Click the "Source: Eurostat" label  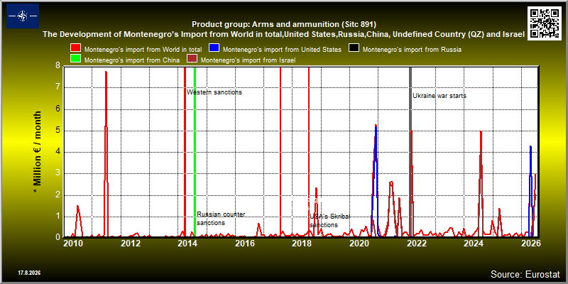pyautogui.click(x=525, y=274)
